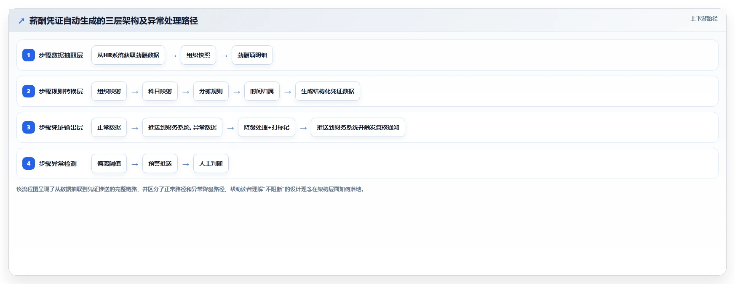Click the 上下游路径 label at top right
Viewport: 735px width, 284px height.
[x=704, y=18]
